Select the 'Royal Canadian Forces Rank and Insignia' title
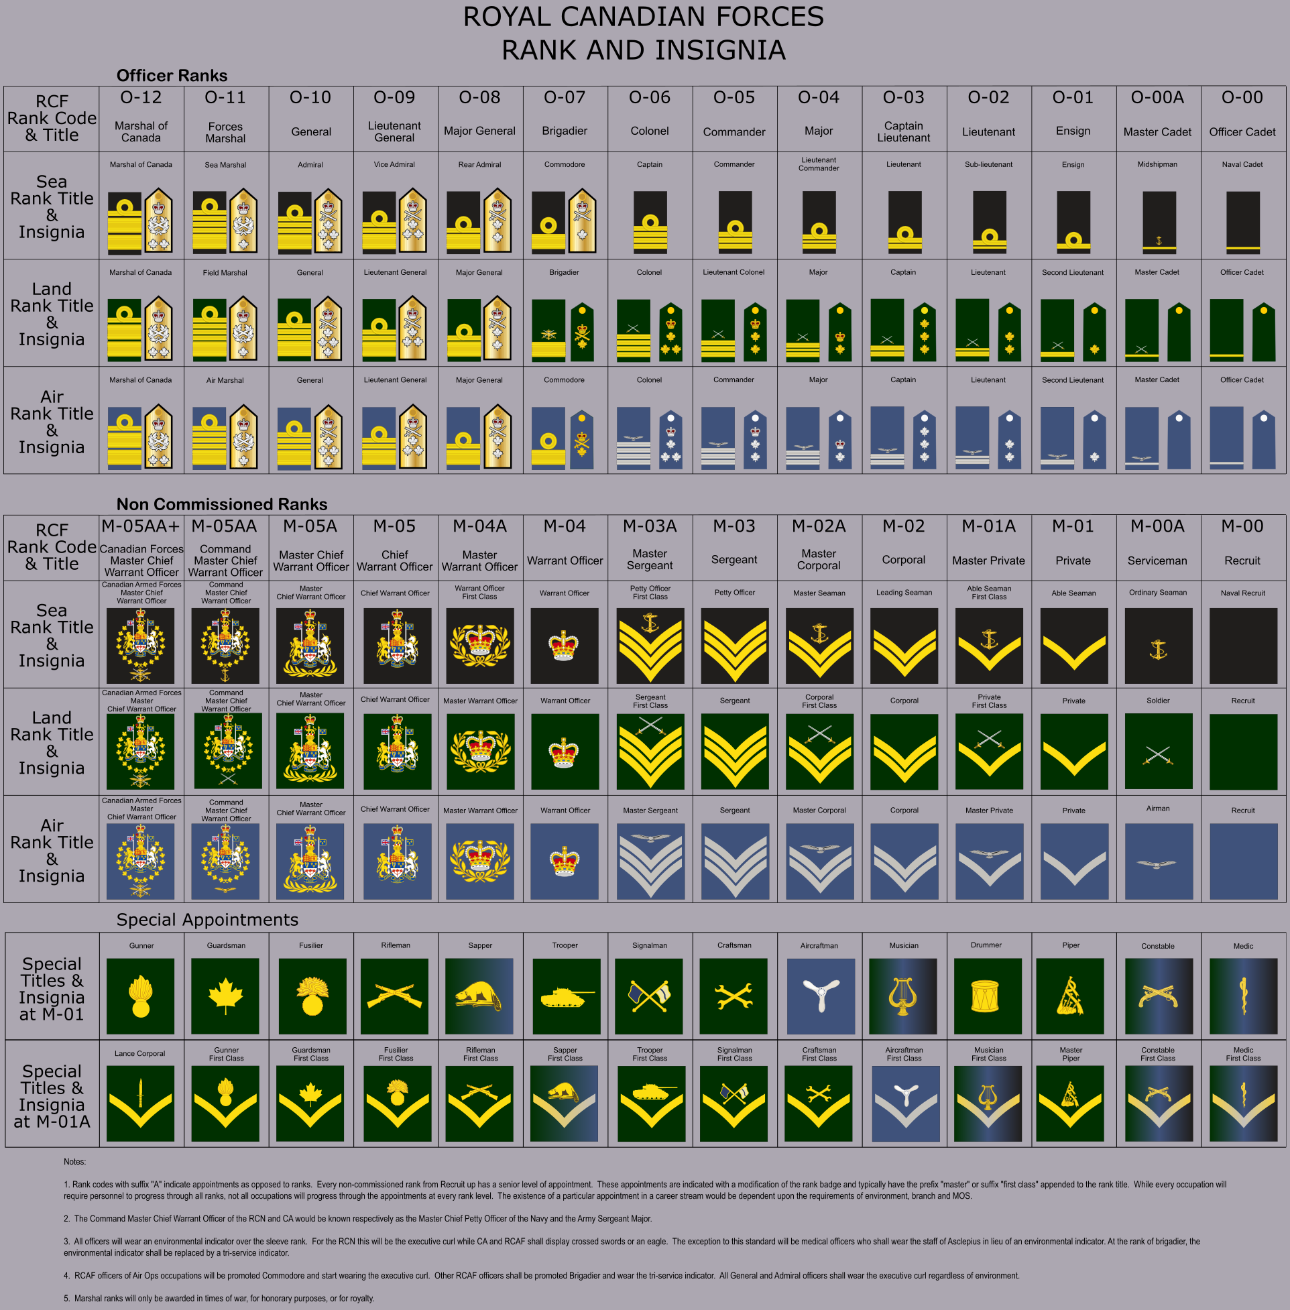 coord(644,34)
